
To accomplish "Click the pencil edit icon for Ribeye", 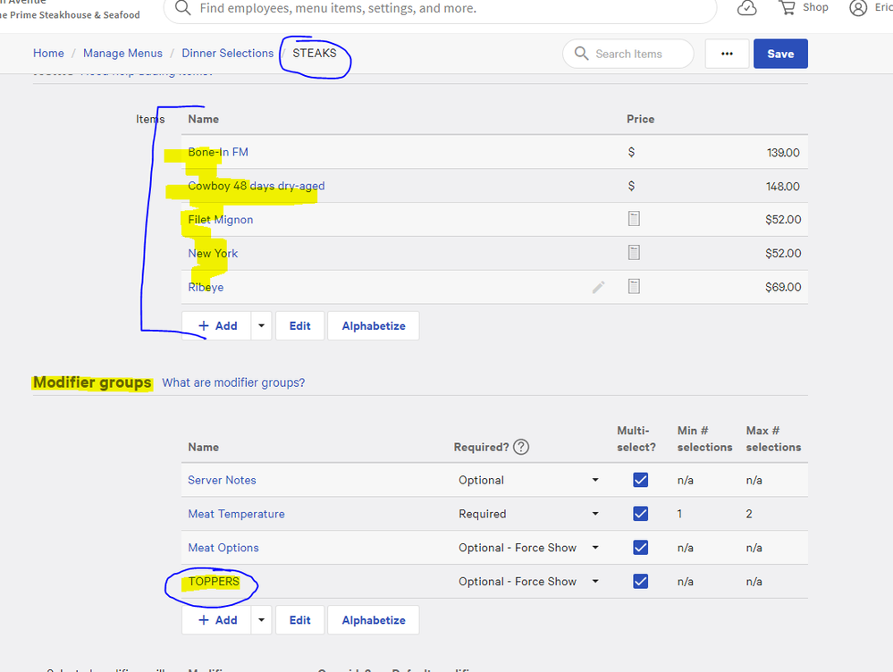I will [x=598, y=287].
